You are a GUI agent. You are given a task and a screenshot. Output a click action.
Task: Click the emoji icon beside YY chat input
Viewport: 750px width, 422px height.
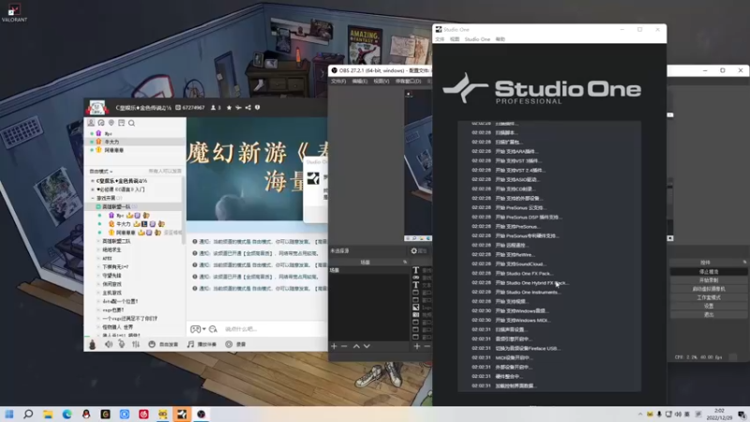point(213,329)
